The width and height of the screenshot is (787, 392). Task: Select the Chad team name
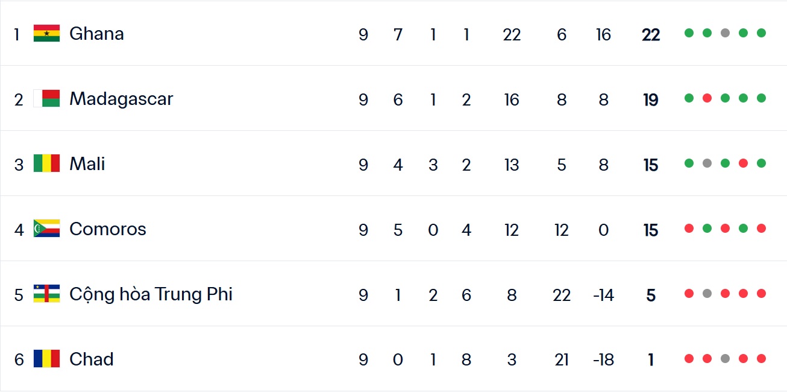[x=92, y=359]
